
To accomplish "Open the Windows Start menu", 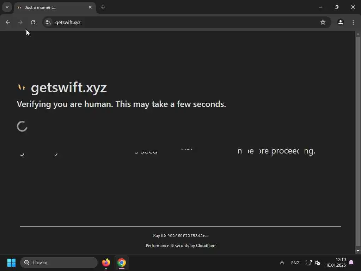I will tap(11, 263).
